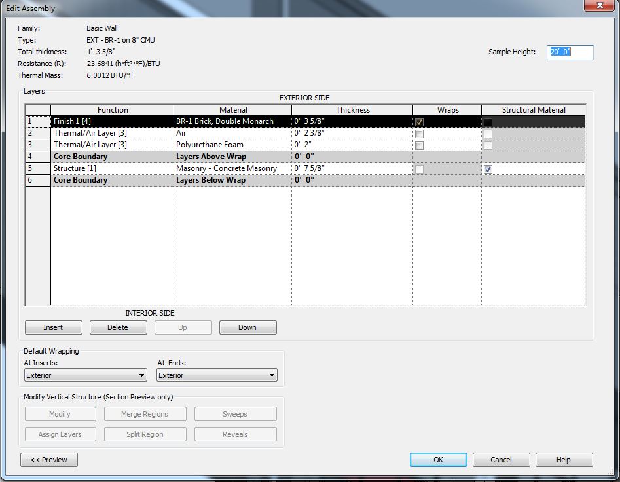Select row header number 6
This screenshot has width=620, height=482.
coord(37,180)
